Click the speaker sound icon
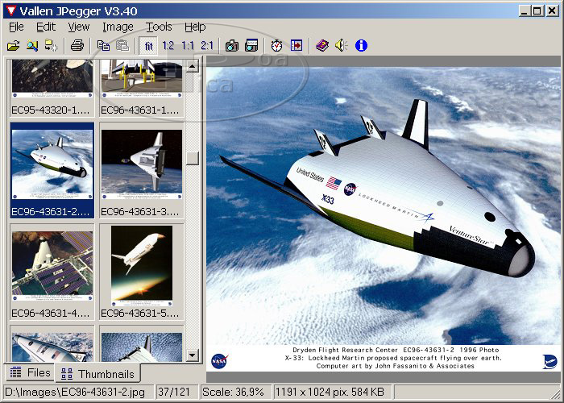Screen dimensions: 564x403 pos(341,45)
